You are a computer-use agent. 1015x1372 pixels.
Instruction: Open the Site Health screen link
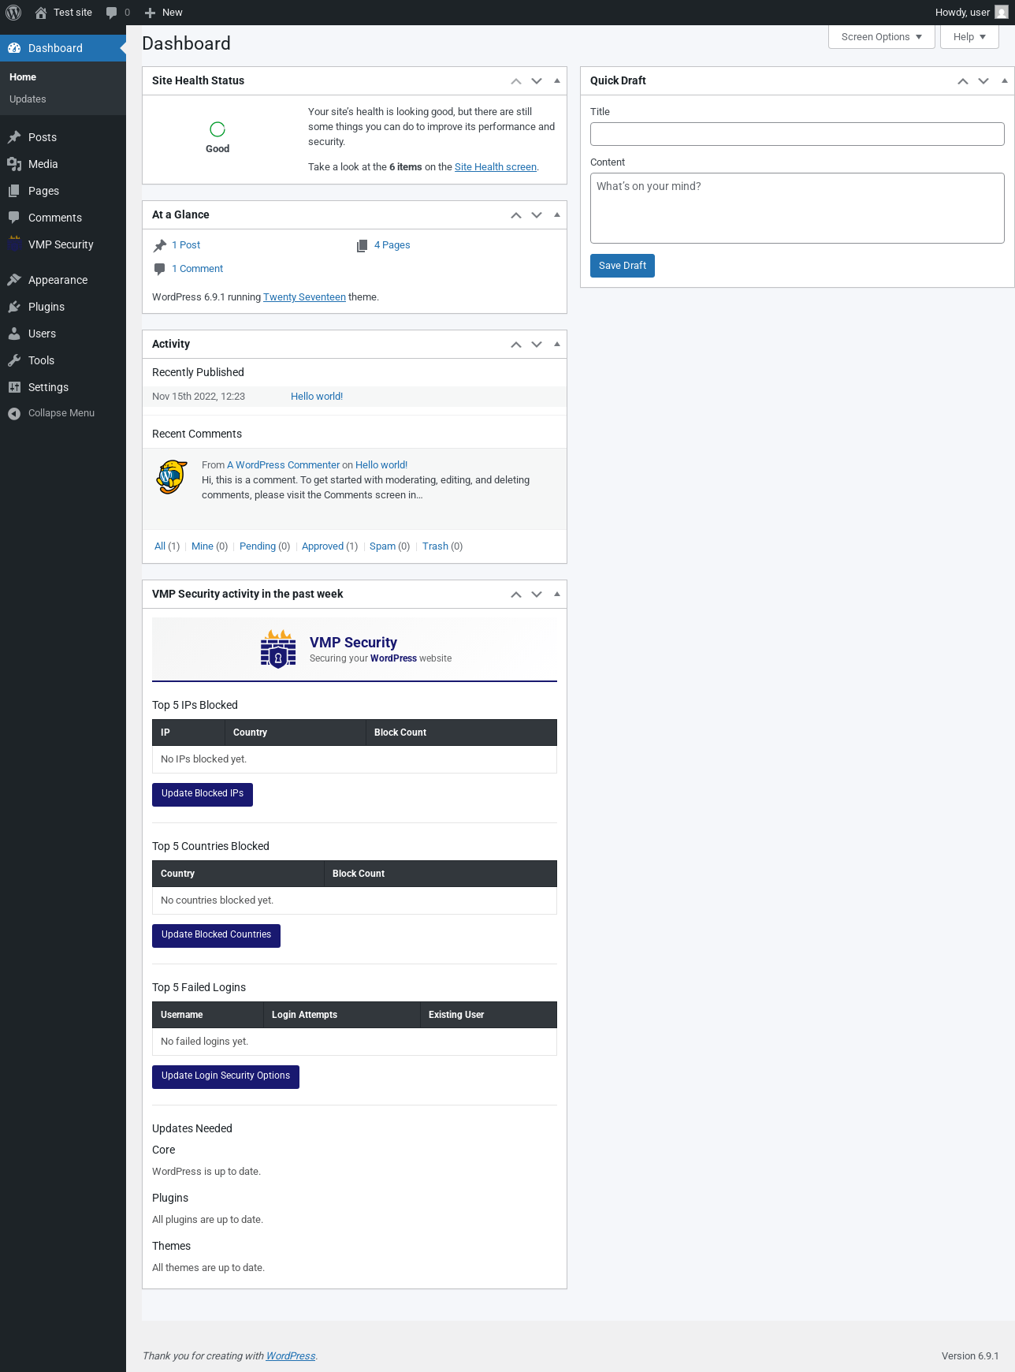(496, 167)
